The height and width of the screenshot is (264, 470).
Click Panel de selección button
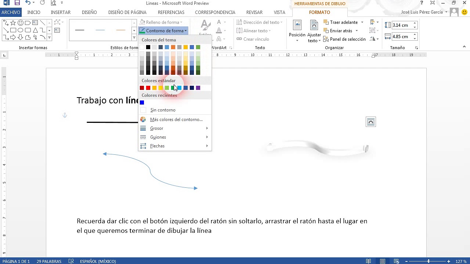[344, 39]
